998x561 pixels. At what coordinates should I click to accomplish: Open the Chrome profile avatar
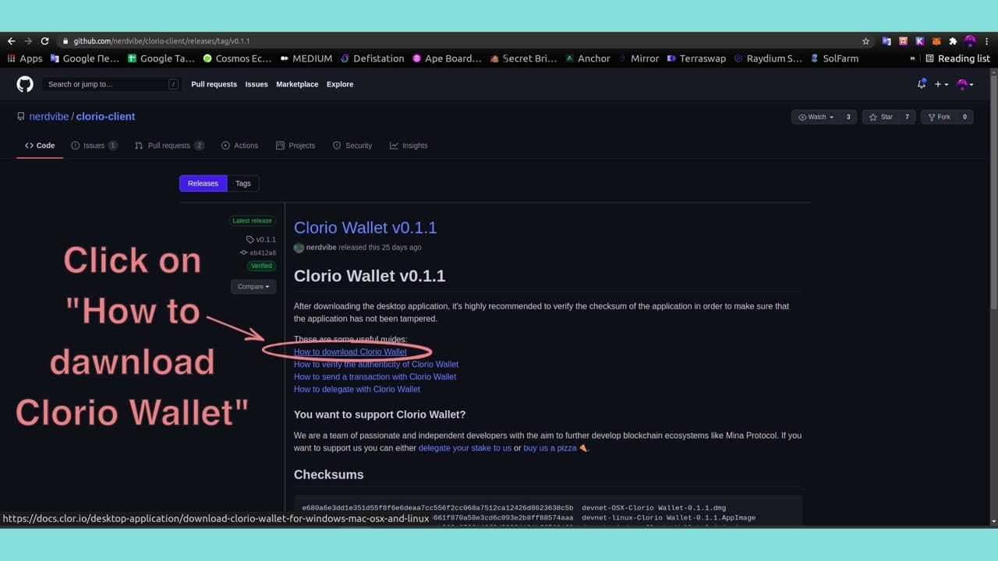click(970, 41)
